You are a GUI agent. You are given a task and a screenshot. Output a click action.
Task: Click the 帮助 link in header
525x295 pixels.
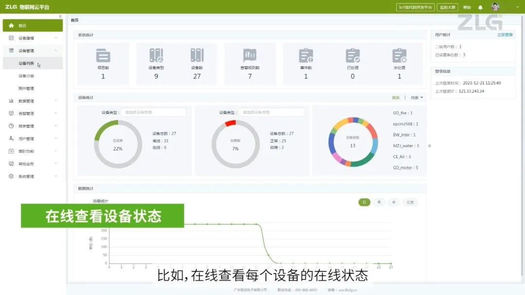pos(467,7)
